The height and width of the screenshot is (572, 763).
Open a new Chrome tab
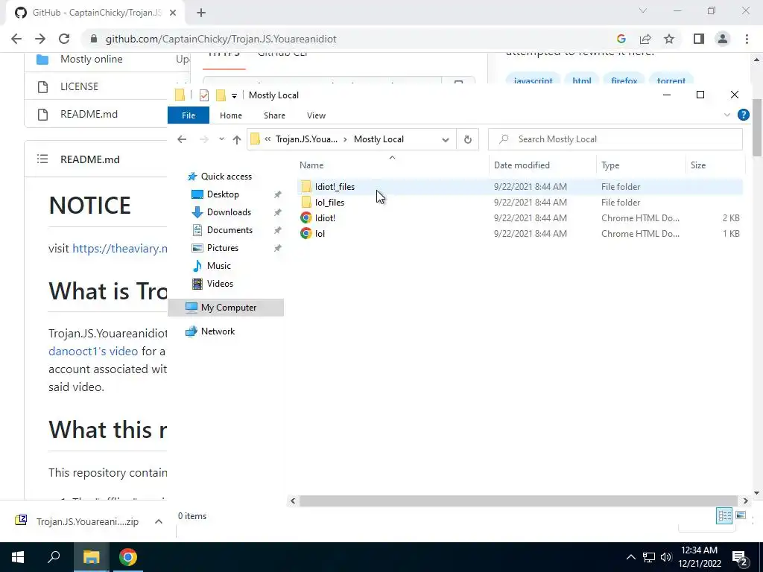(201, 13)
